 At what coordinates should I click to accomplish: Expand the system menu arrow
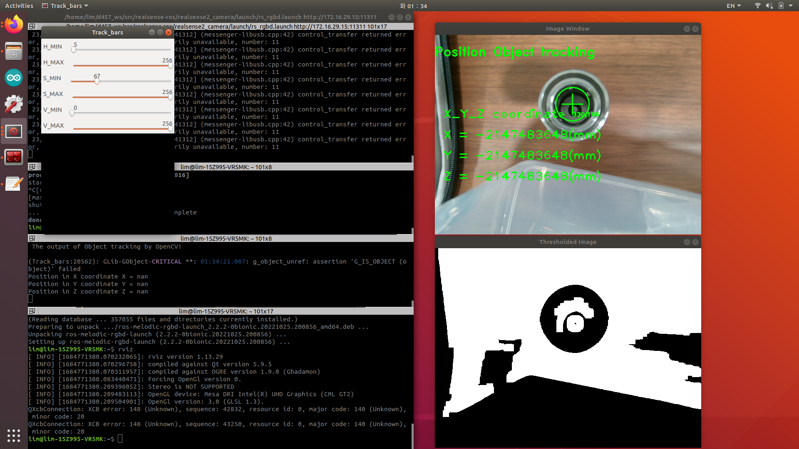tap(791, 6)
